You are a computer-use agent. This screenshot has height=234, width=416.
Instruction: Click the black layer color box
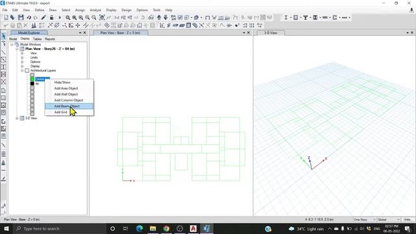coord(32,84)
